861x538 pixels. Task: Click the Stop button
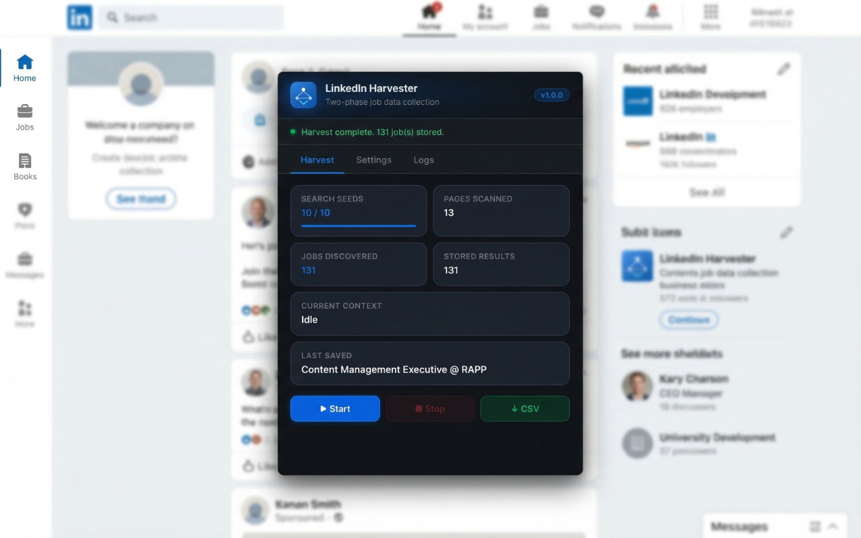pyautogui.click(x=430, y=409)
